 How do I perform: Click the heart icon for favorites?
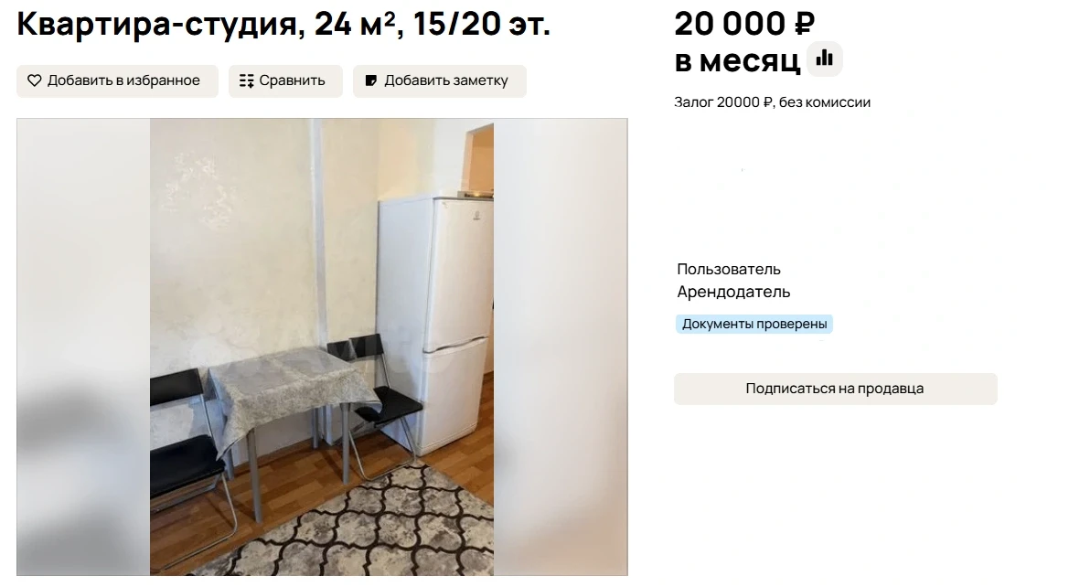point(34,80)
